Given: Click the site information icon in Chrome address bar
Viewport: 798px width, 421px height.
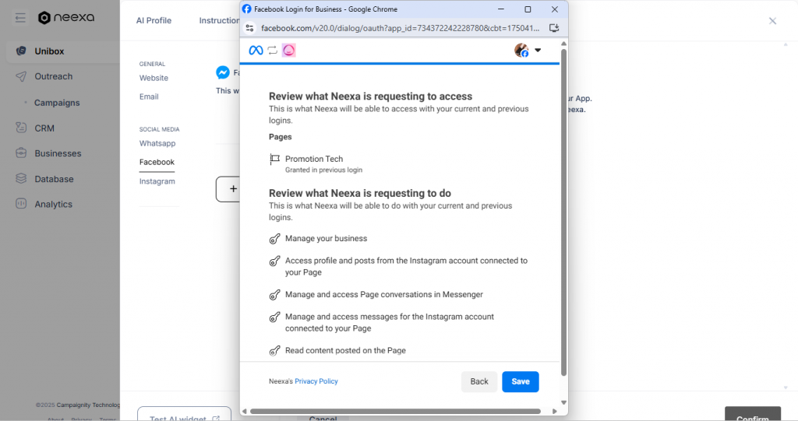Looking at the screenshot, I should pyautogui.click(x=249, y=28).
